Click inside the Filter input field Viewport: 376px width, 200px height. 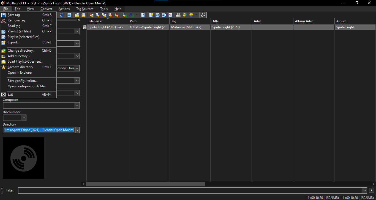pos(190,190)
